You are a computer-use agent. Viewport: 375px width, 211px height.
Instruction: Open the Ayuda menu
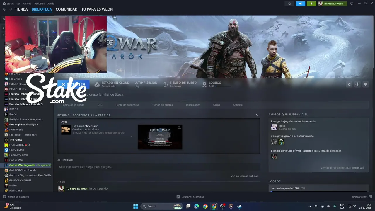point(51,4)
